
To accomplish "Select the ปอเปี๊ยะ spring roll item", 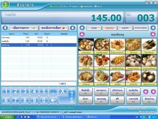I will point(118,78).
